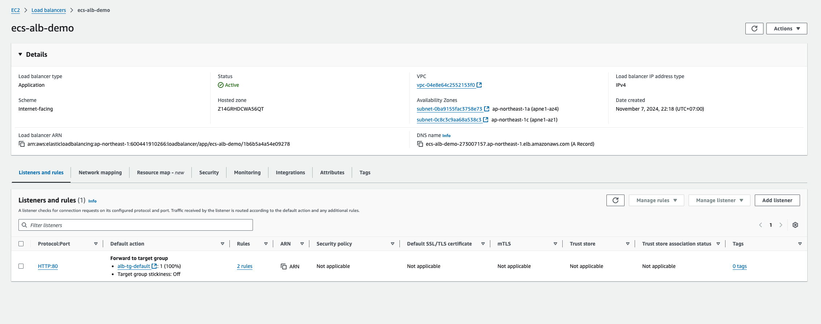The height and width of the screenshot is (324, 821).
Task: Open the 2 rules link
Action: (245, 266)
